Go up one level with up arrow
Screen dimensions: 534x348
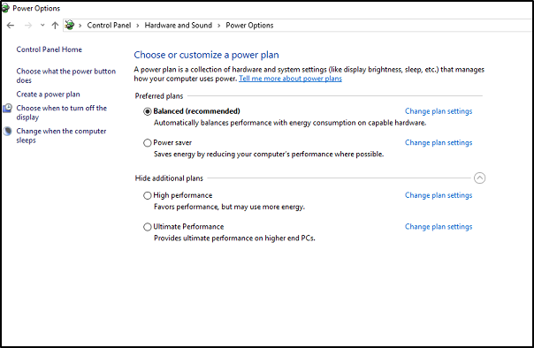(55, 26)
